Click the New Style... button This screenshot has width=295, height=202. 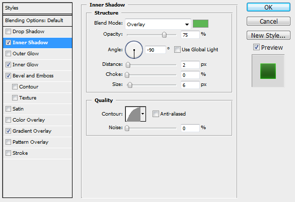point(268,35)
